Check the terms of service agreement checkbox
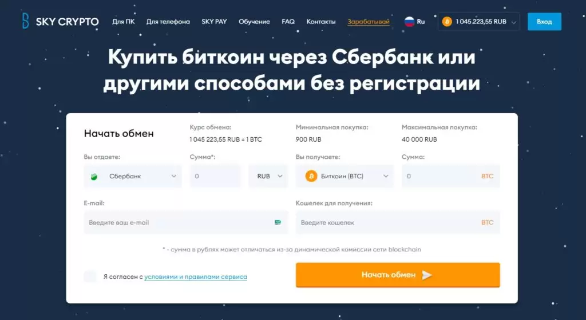Viewport: 586px width, 320px height. [90, 277]
